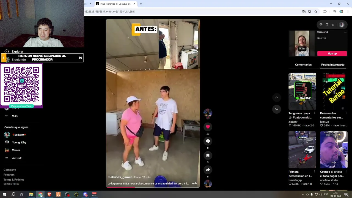
Task: Open options for 'Dejen en los comentarios' video
Action: tap(346, 113)
